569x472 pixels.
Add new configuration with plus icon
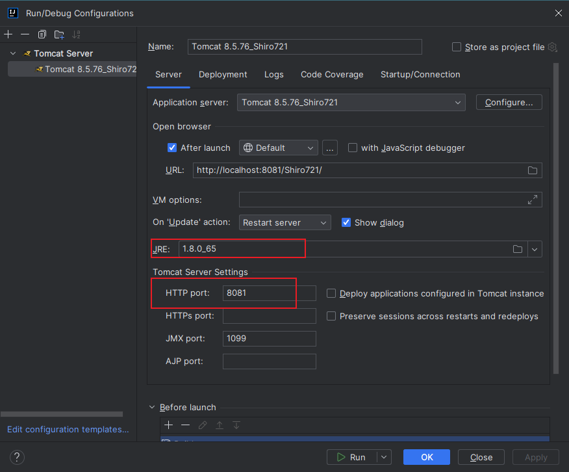tap(8, 34)
